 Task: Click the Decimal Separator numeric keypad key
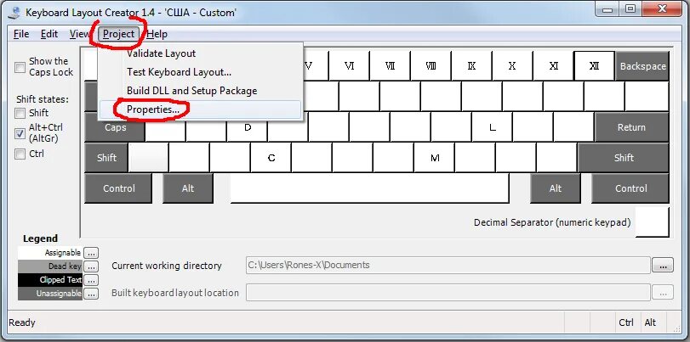coord(653,222)
